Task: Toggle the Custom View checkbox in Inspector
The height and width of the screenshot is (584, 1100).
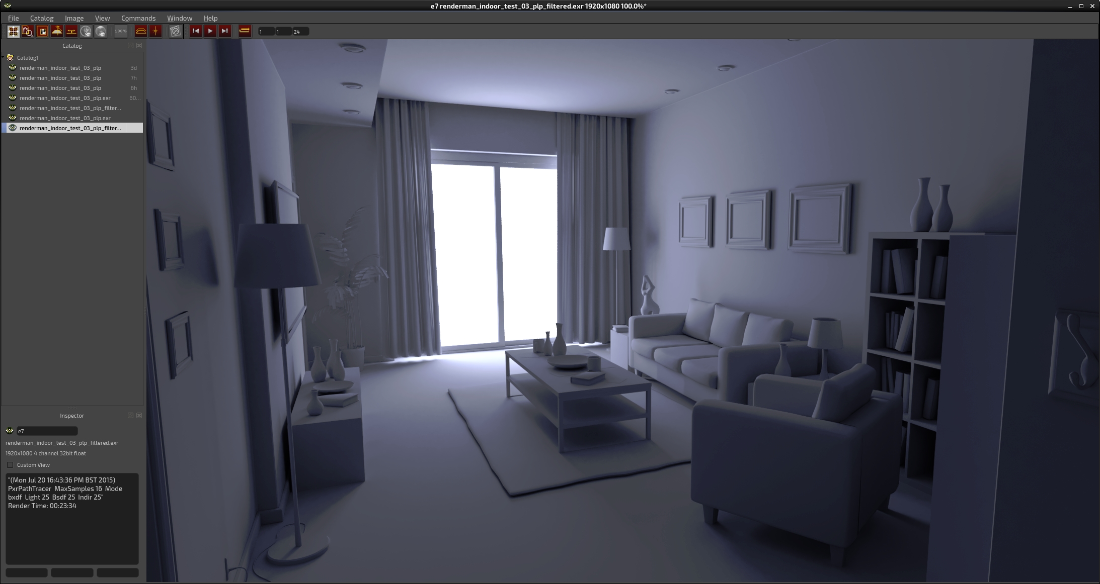Action: coord(10,464)
